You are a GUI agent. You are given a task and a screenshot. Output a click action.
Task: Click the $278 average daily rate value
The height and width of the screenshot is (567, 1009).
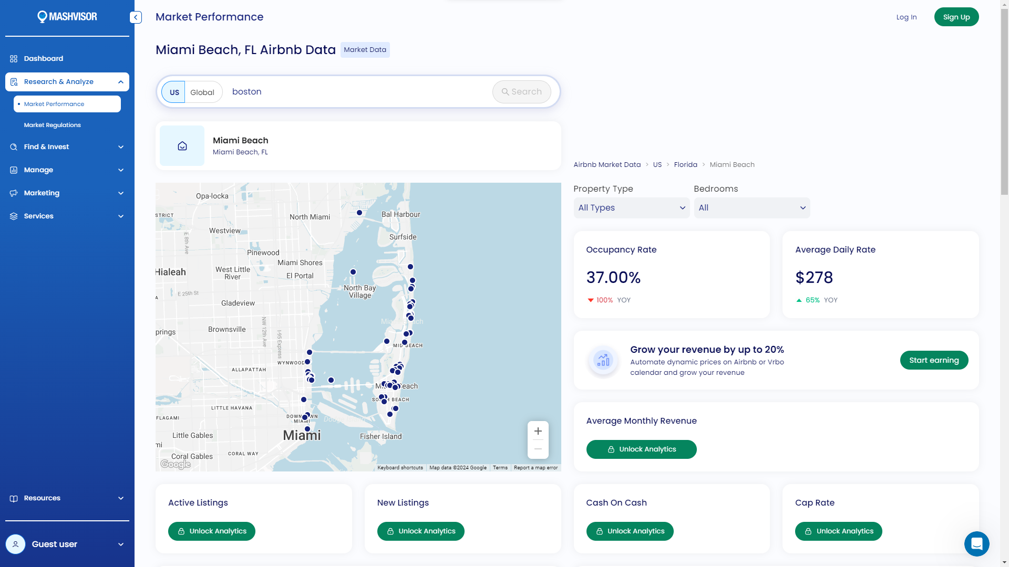coord(814,278)
